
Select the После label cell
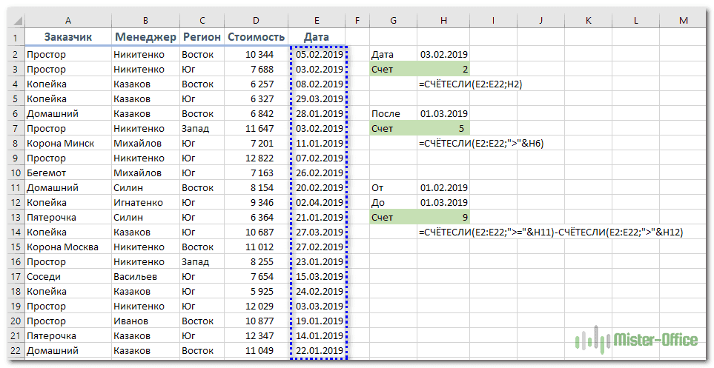point(393,113)
